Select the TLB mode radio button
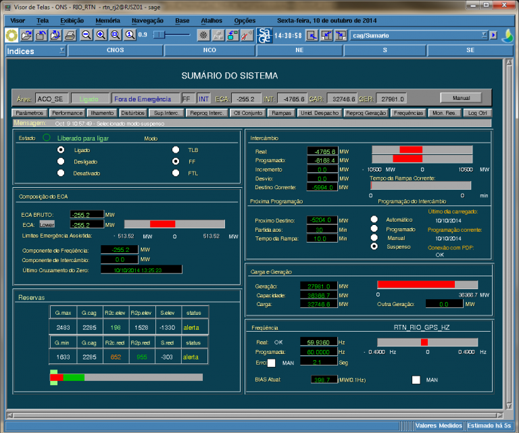Viewport: 519px width, 433px height. click(176, 150)
